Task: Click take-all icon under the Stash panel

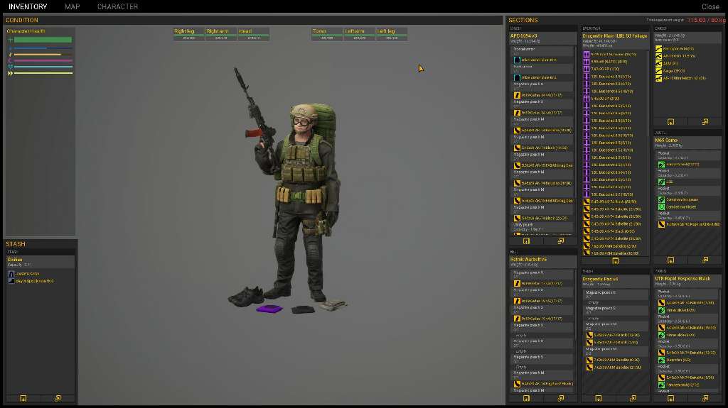Action: [23, 398]
